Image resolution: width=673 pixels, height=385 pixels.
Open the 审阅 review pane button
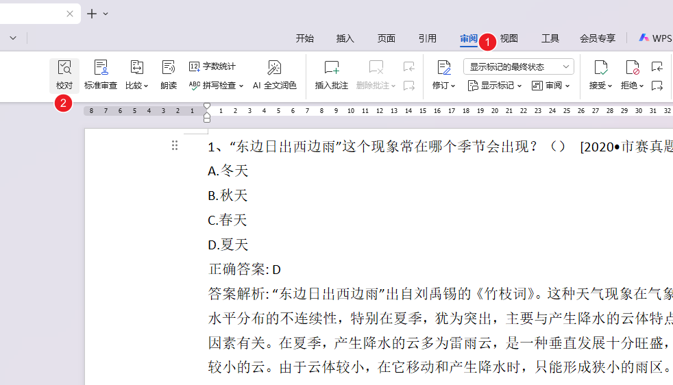coord(551,86)
